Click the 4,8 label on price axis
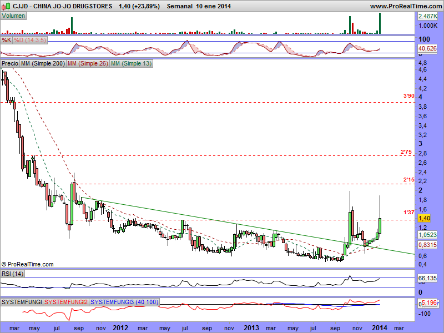Screen dimensions: 444x333 click(x=422, y=63)
